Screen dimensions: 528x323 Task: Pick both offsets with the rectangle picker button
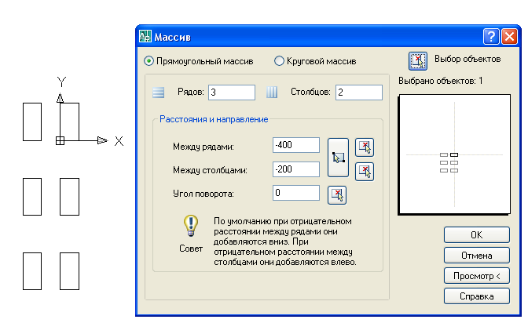pyautogui.click(x=338, y=158)
